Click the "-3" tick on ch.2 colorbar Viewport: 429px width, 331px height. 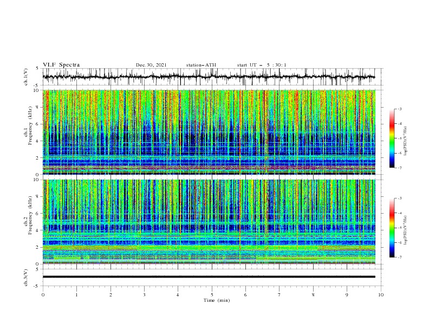tap(400, 198)
